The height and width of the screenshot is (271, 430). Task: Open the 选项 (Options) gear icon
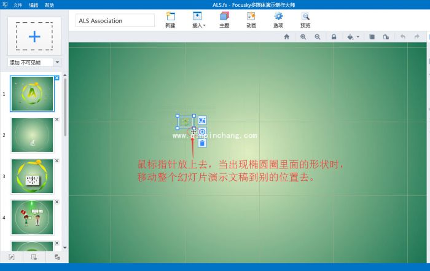278,17
